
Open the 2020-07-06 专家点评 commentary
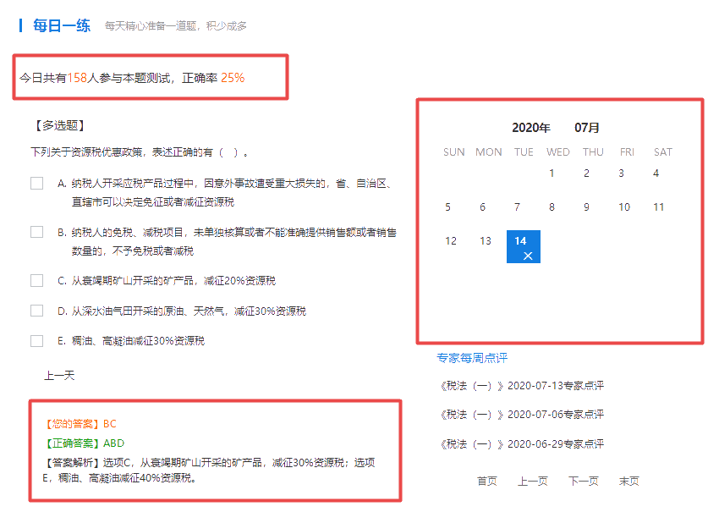point(521,414)
